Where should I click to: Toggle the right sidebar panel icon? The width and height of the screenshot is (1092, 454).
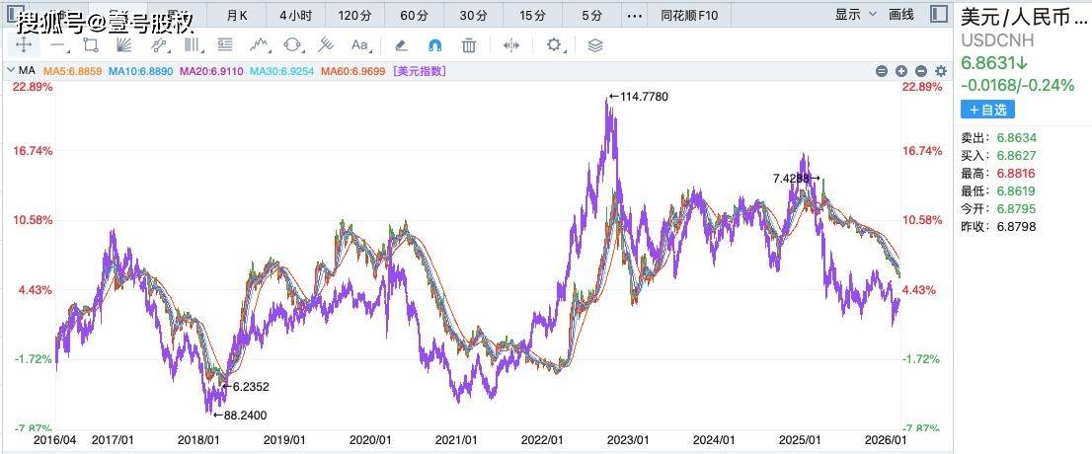pyautogui.click(x=939, y=15)
